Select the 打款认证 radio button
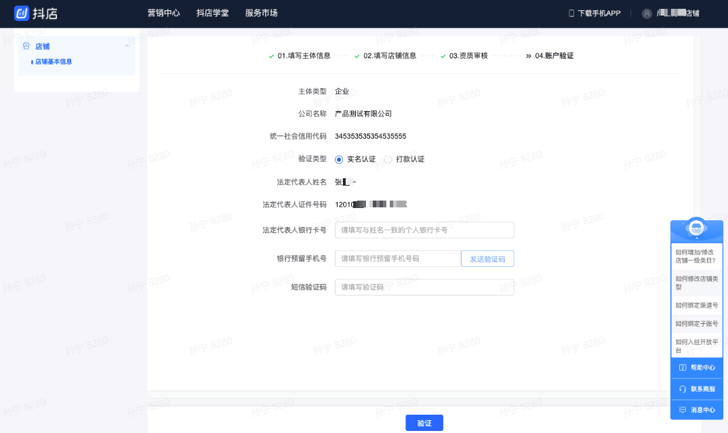The image size is (728, 433). coord(388,159)
